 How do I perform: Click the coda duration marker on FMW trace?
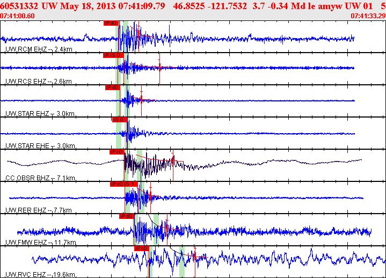pyautogui.click(x=167, y=228)
